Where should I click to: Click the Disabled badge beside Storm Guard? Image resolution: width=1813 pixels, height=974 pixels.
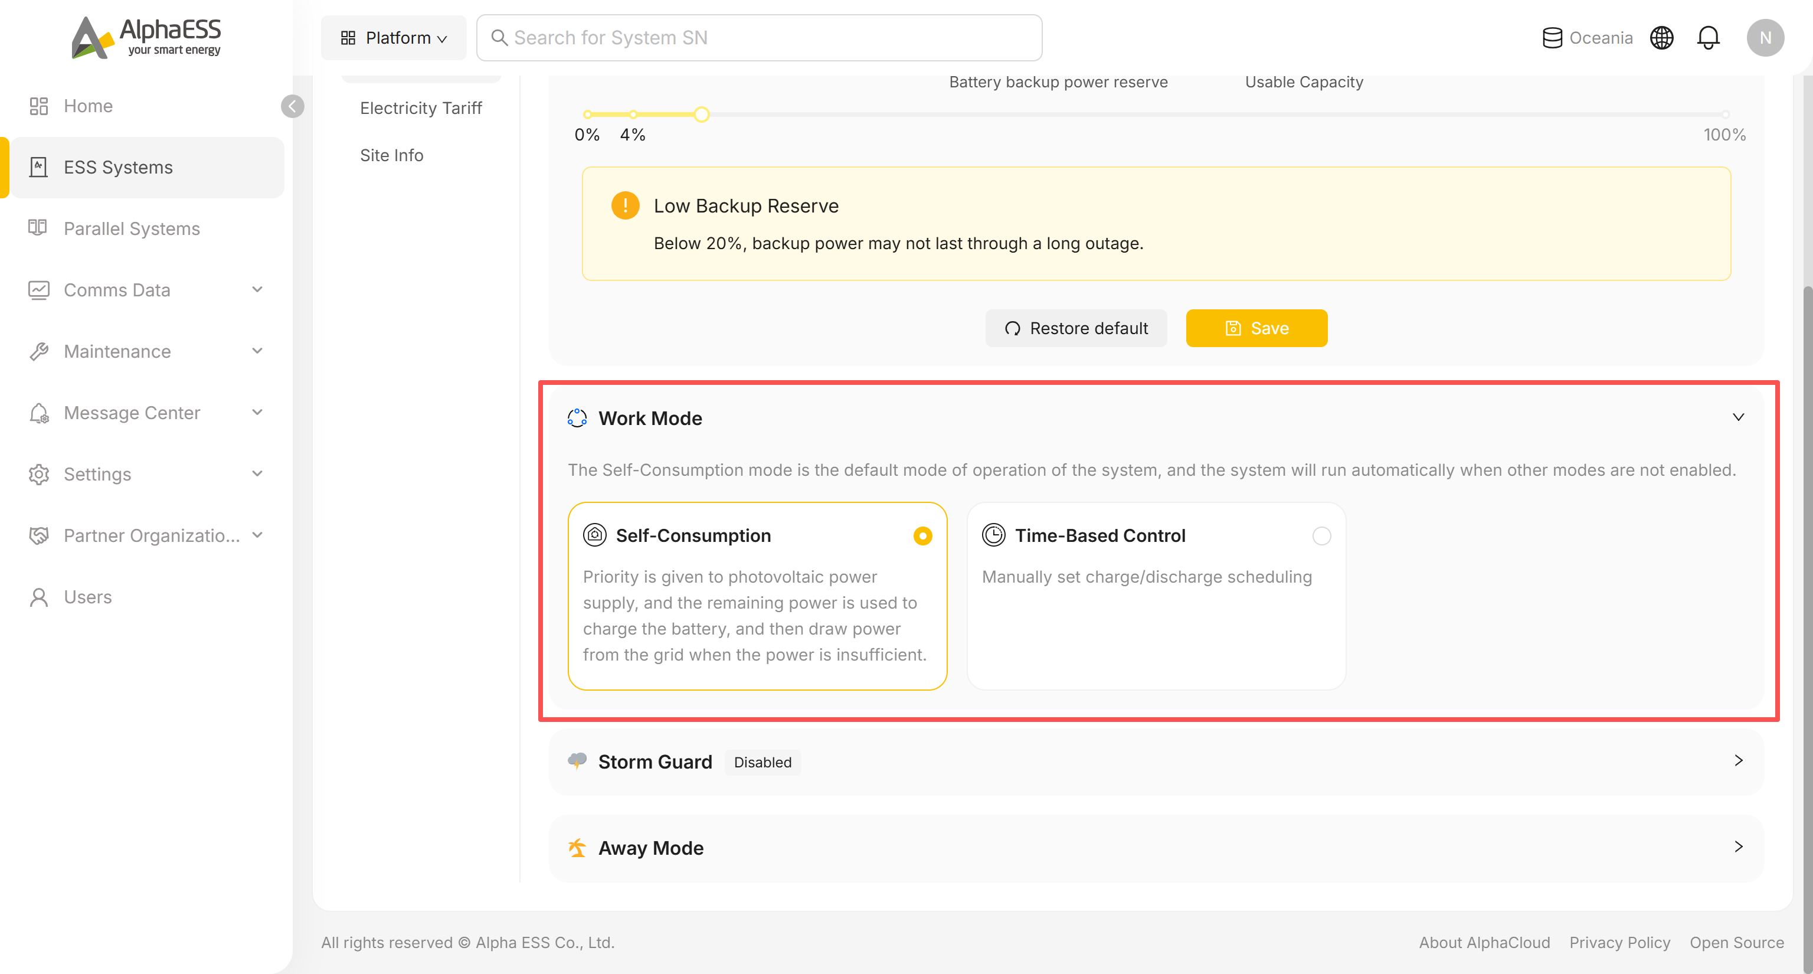click(x=762, y=761)
